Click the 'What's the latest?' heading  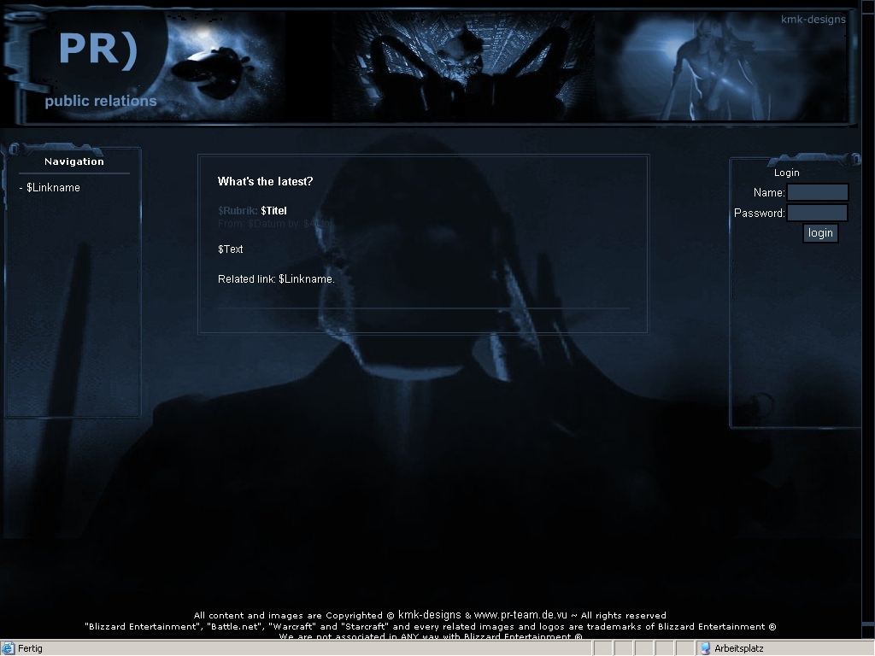[265, 181]
